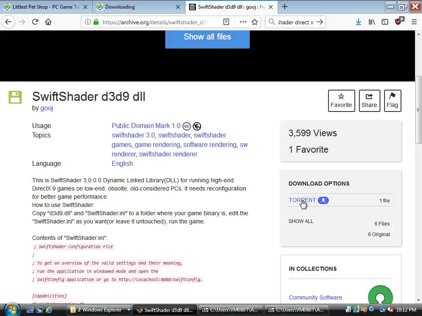Click the muted volume tray icon

tap(390, 309)
